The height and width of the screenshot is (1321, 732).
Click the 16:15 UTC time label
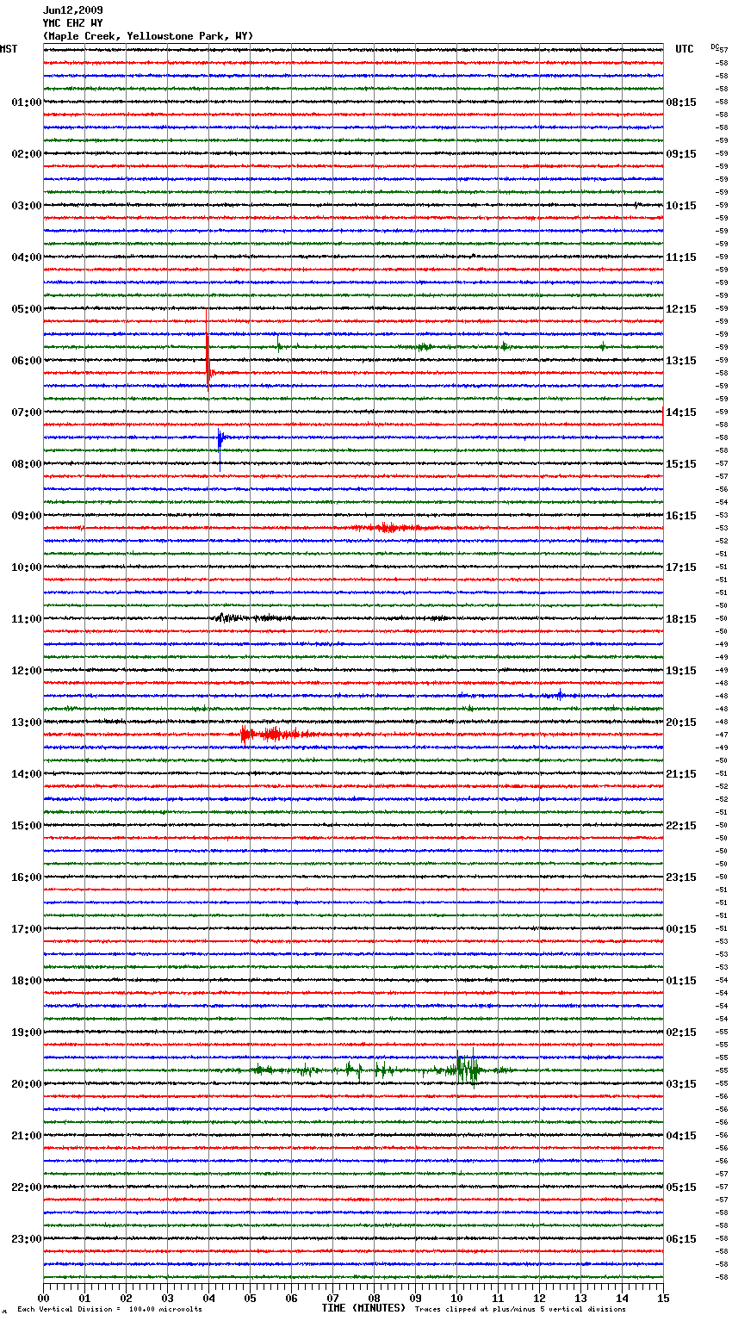(681, 516)
